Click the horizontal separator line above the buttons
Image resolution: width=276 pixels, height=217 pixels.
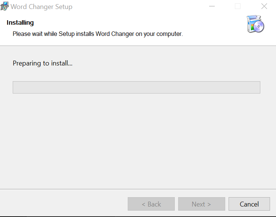click(138, 189)
